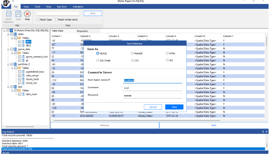Image resolution: width=270 pixels, height=155 pixels.
Task: Click the partition_2 database icon
Action: pyautogui.click(x=15, y=64)
